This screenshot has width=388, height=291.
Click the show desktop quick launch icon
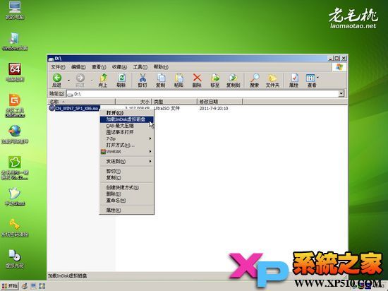pyautogui.click(x=33, y=286)
